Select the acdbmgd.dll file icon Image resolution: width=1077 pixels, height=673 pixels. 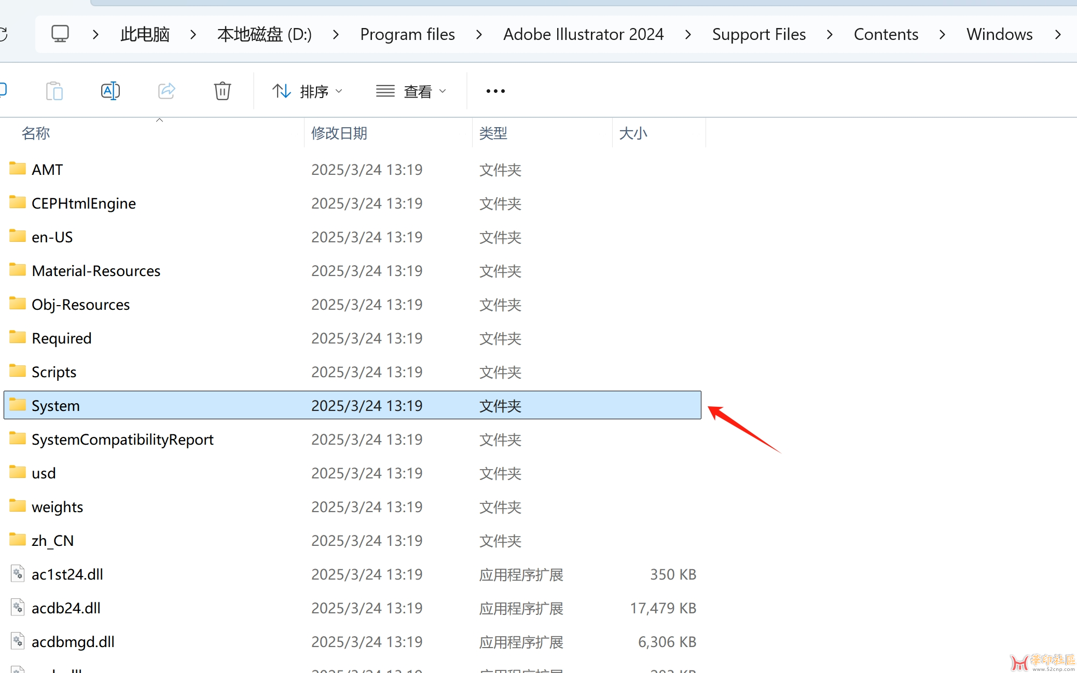click(18, 641)
